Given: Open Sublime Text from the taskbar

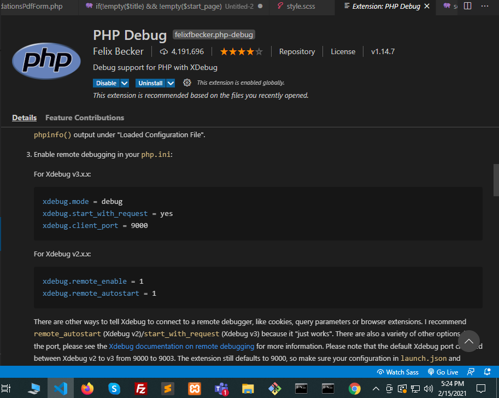Looking at the screenshot, I should click(x=168, y=389).
